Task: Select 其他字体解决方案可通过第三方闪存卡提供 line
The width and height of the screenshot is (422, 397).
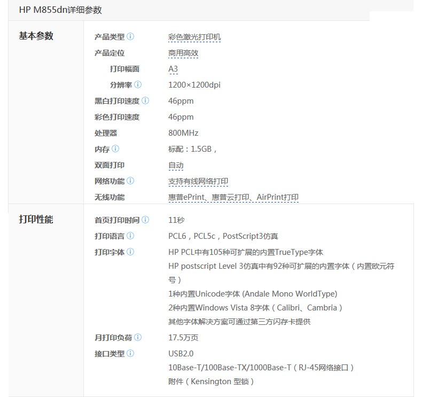Action: pos(239,322)
